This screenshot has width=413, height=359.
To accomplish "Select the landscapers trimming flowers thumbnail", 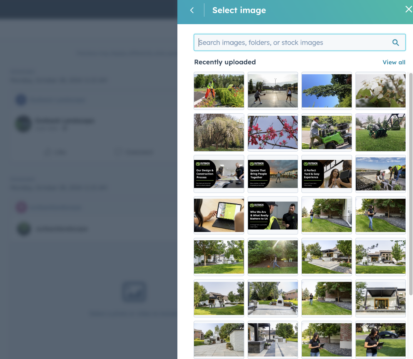I will [219, 91].
